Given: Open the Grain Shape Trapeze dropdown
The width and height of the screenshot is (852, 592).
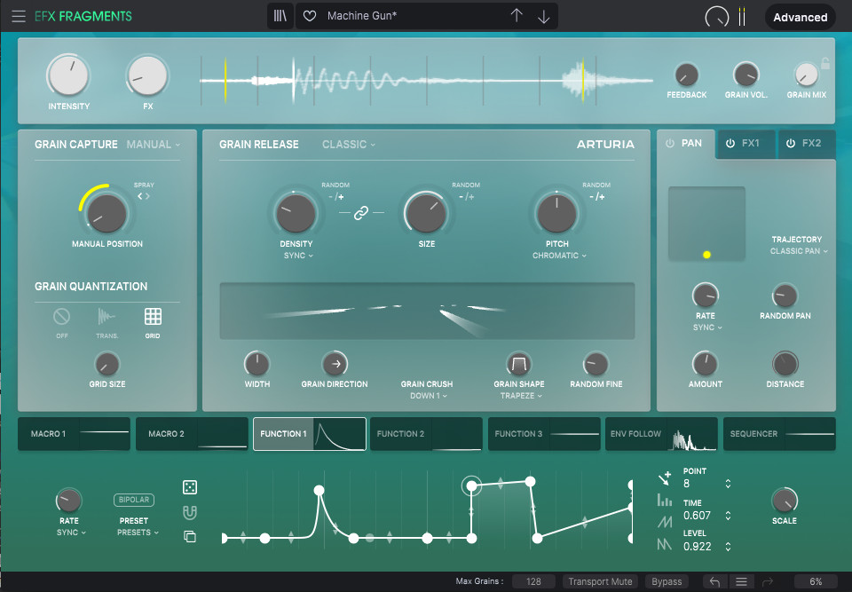Looking at the screenshot, I should 521,396.
